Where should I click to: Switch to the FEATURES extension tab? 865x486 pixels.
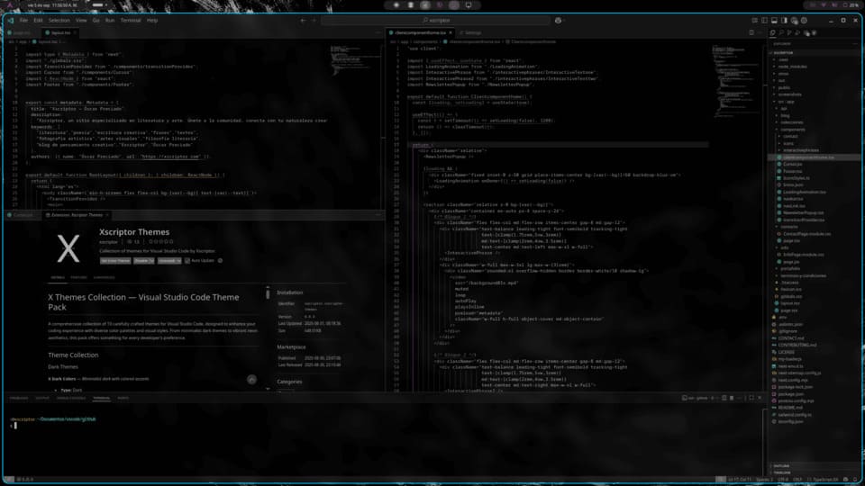tap(79, 278)
